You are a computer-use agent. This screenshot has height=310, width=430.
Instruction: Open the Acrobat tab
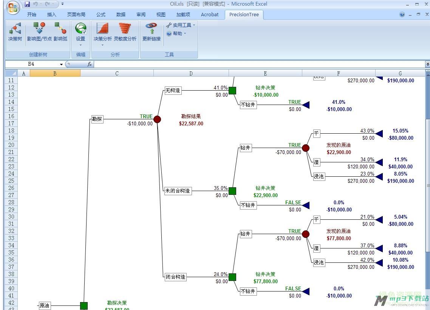[x=209, y=15]
